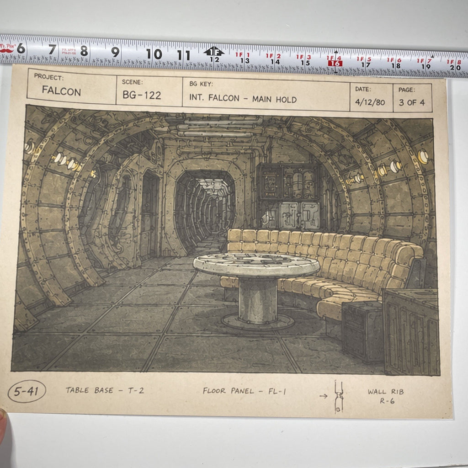Click the FLOOR PANEL - FL-1 note
This screenshot has height=468, width=468.
(x=244, y=391)
